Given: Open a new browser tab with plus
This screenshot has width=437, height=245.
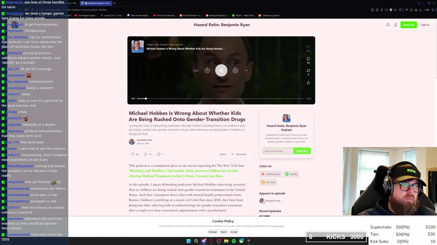Looking at the screenshot, I should [114, 3].
